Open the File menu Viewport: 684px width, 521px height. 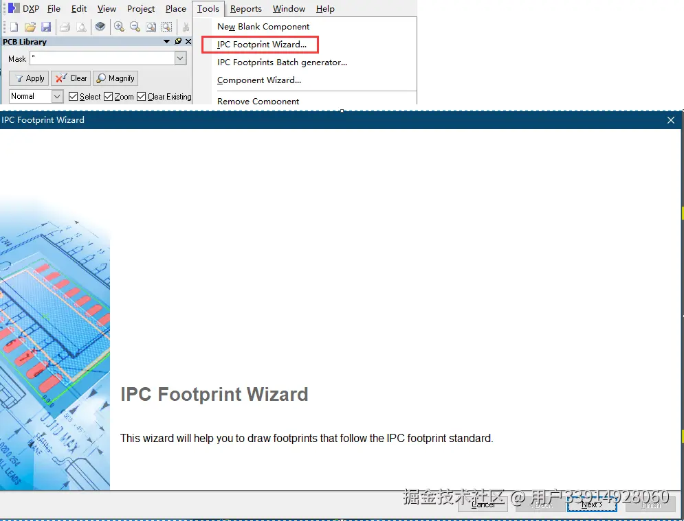[54, 9]
